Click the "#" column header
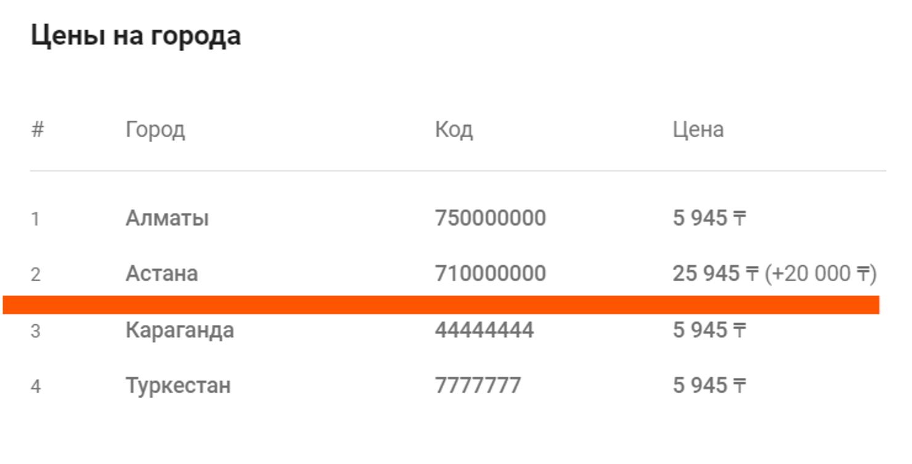The width and height of the screenshot is (912, 464). pyautogui.click(x=38, y=129)
